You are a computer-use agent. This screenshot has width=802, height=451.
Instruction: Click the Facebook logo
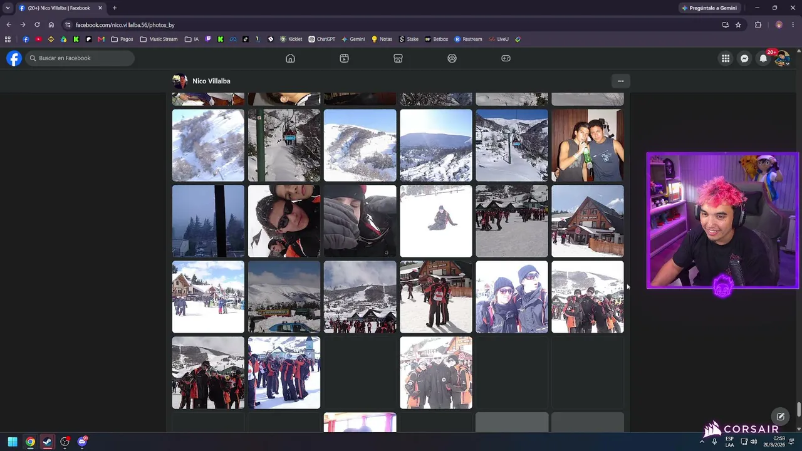pyautogui.click(x=14, y=58)
